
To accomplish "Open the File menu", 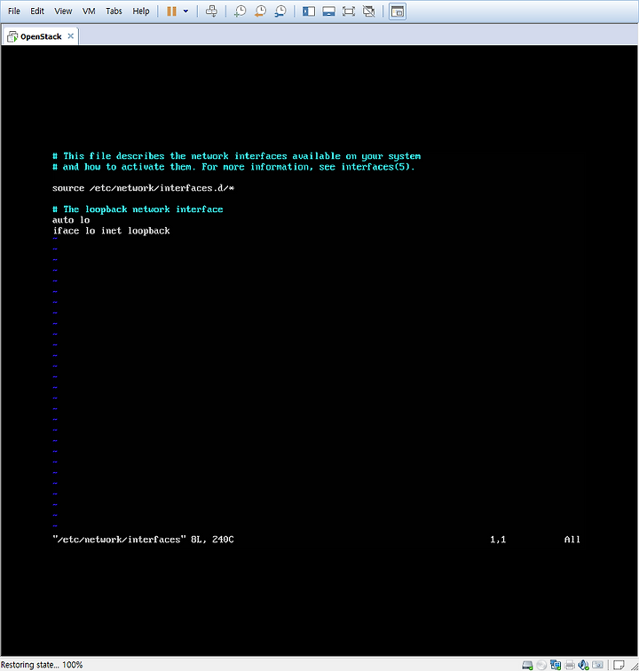I will click(14, 12).
